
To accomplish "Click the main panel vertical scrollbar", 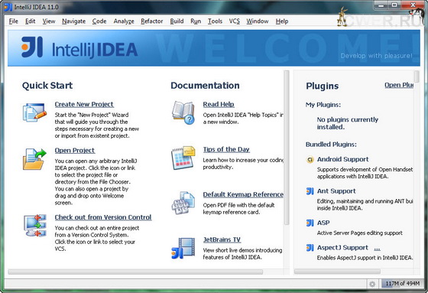I will click(x=287, y=148).
